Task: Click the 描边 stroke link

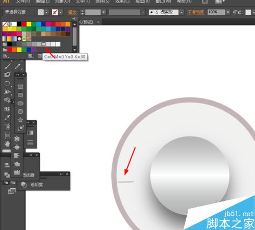Action: tap(72, 12)
